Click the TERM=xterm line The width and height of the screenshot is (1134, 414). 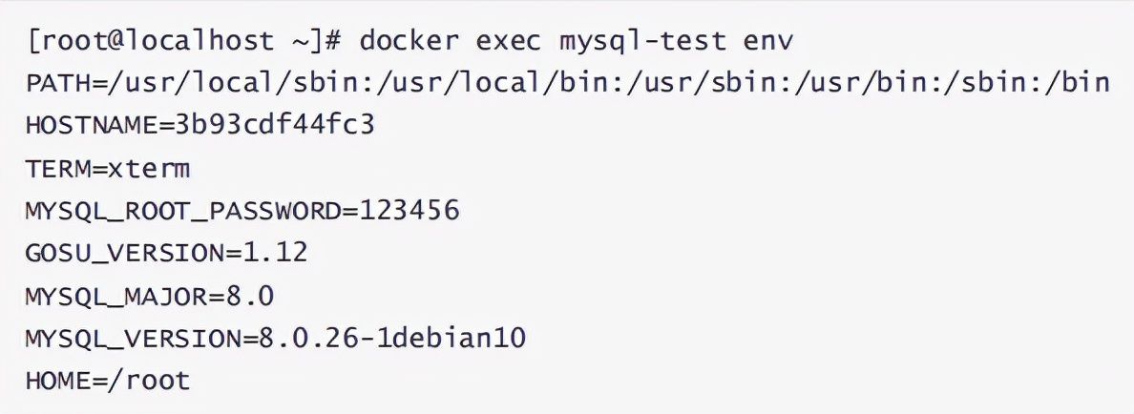tap(107, 169)
